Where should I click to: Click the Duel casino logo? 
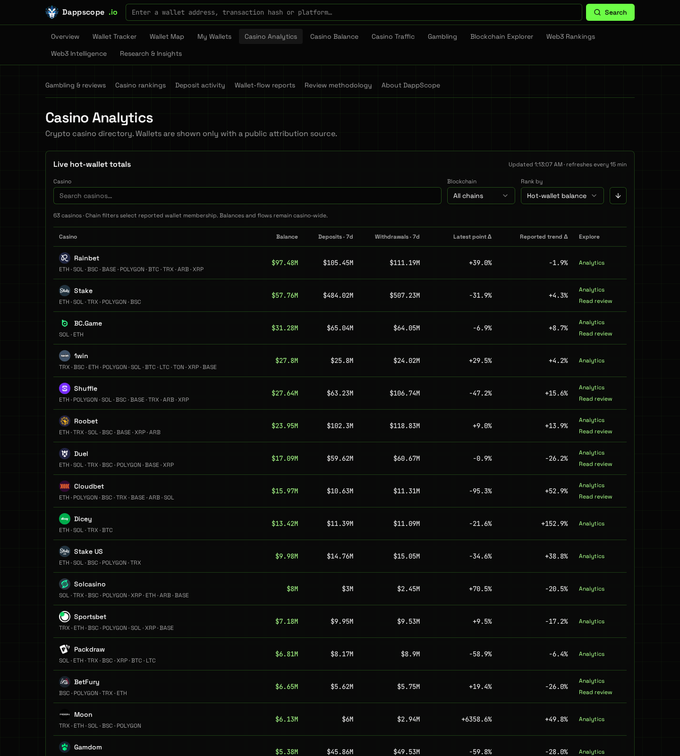(65, 454)
